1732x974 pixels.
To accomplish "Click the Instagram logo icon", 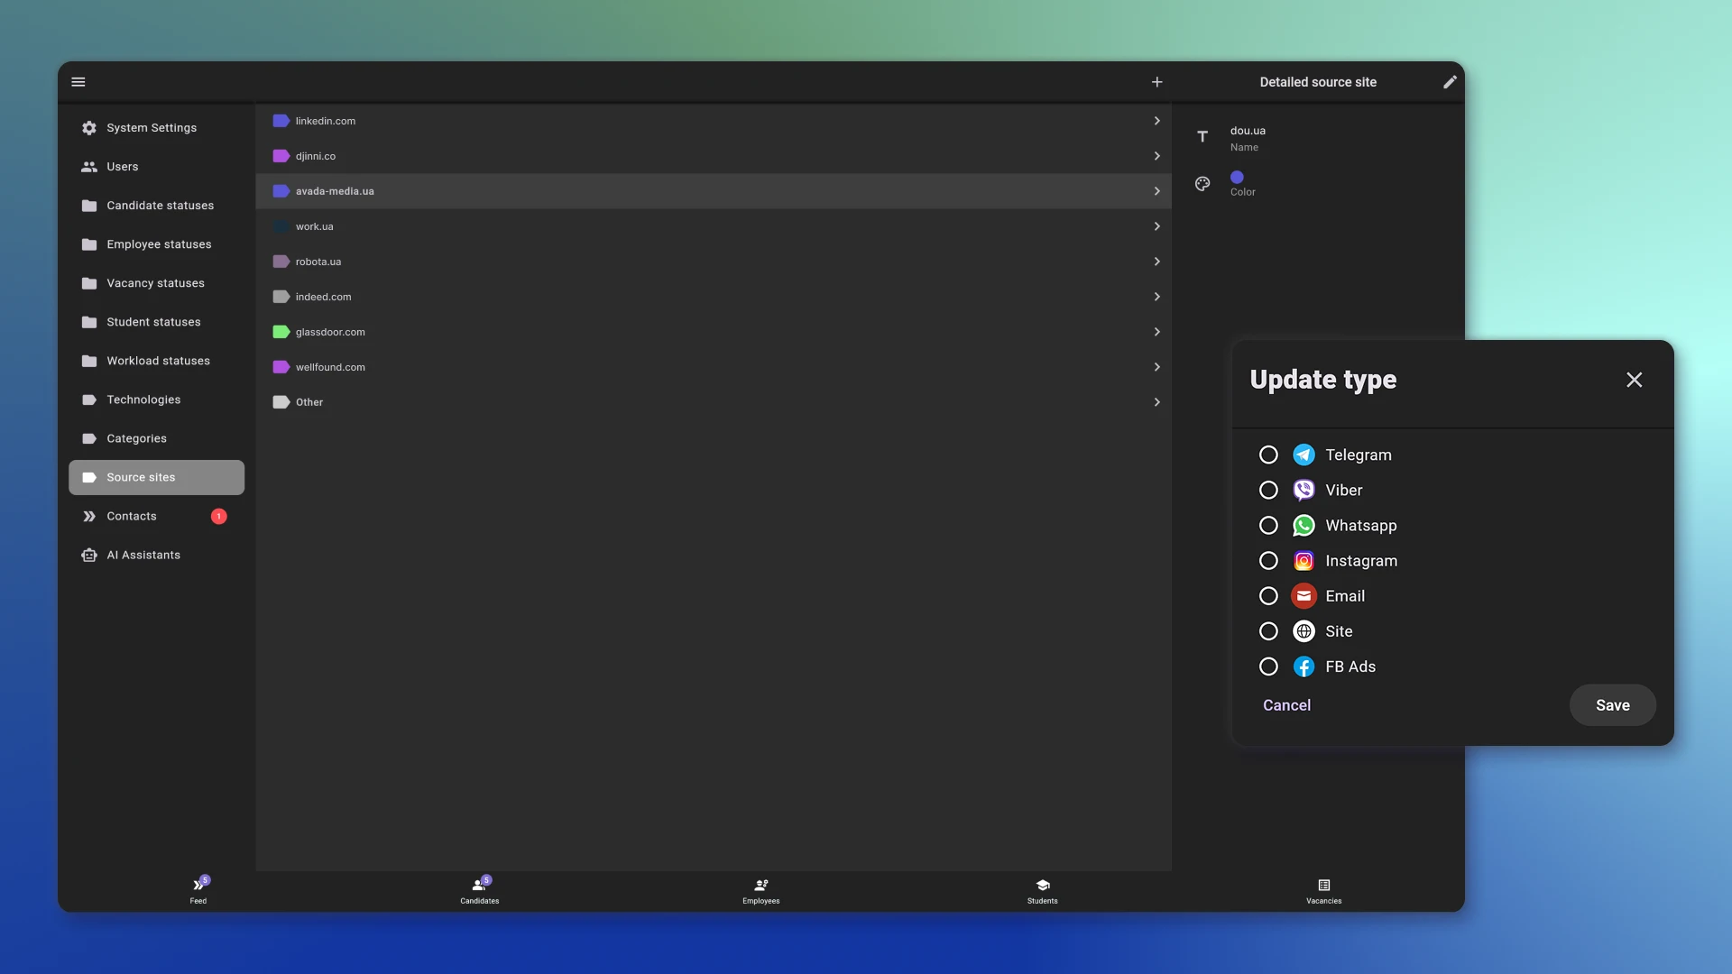I will click(1304, 561).
